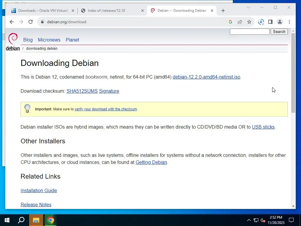The image size is (301, 226).
Task: Open the Release Notes link
Action: pos(36,205)
